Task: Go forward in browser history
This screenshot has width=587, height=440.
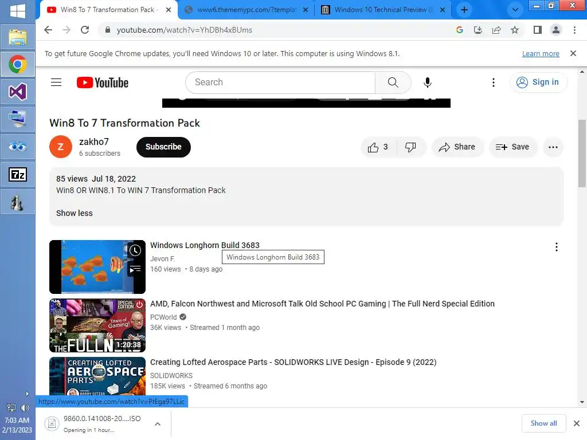Action: pyautogui.click(x=66, y=30)
